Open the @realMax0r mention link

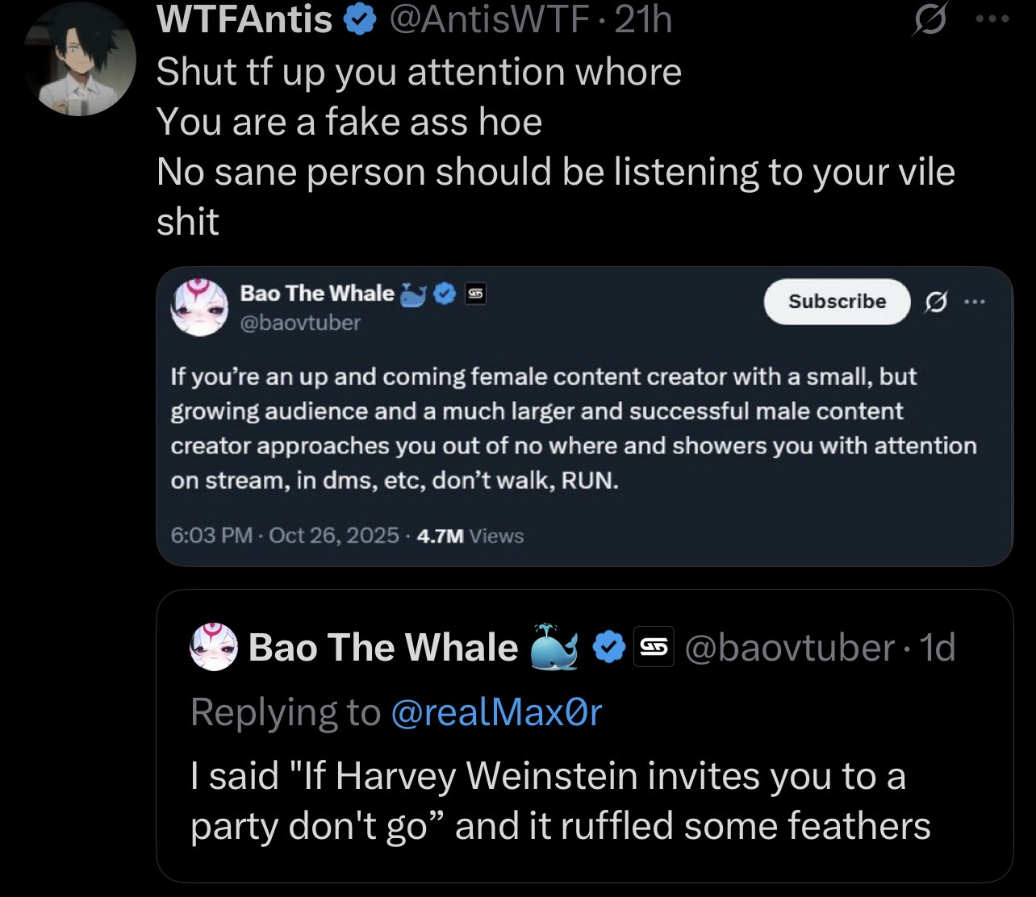495,711
